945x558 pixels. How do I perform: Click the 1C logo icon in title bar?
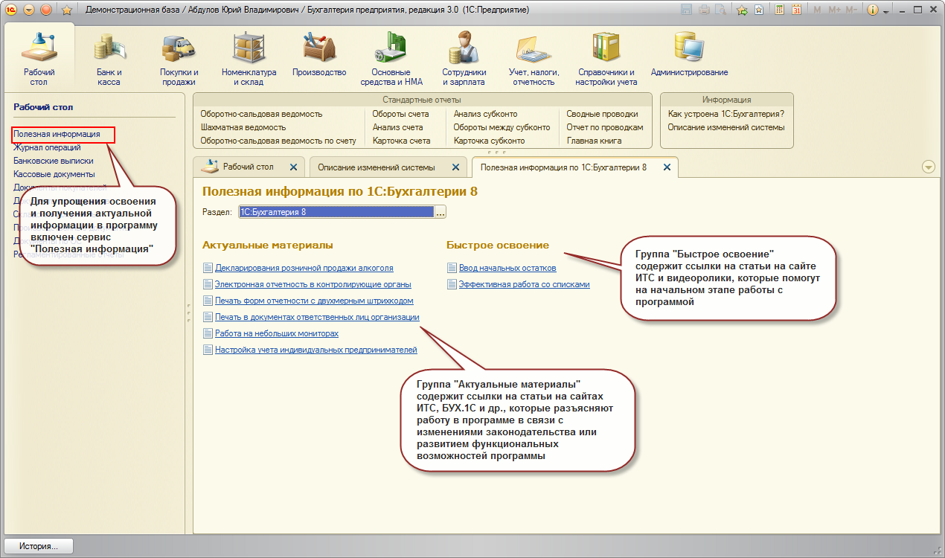point(11,10)
